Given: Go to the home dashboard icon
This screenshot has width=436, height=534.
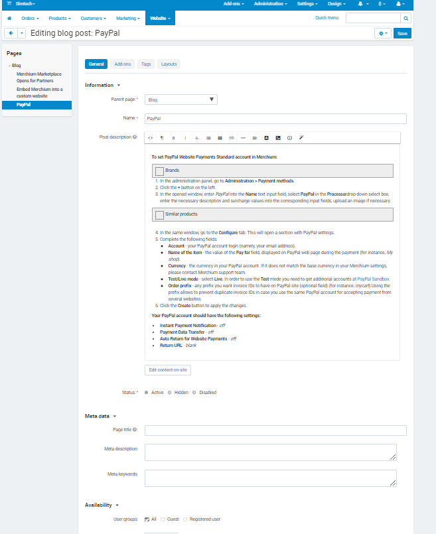Looking at the screenshot, I should coord(9,18).
